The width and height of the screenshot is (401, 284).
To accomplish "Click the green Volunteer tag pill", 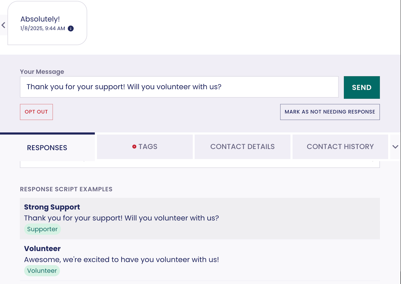I will [42, 271].
